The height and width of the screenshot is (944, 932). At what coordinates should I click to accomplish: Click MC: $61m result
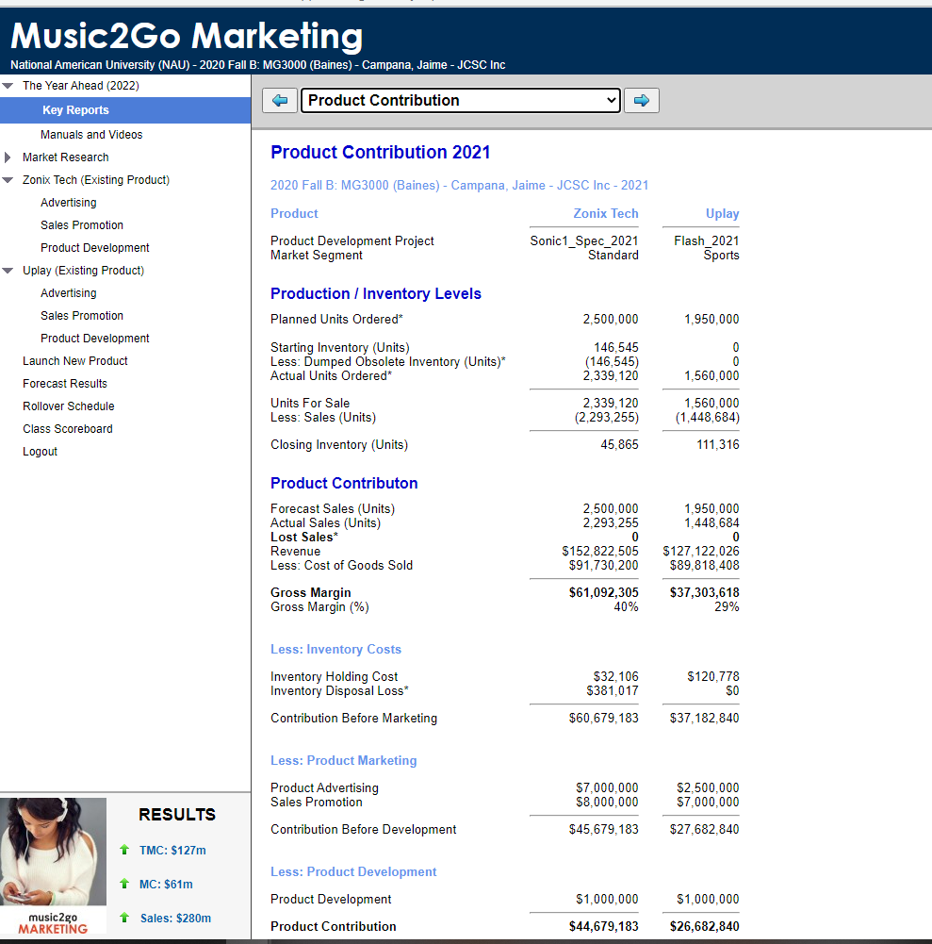coord(166,885)
